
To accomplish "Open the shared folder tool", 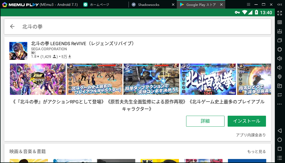I will pos(280,86).
